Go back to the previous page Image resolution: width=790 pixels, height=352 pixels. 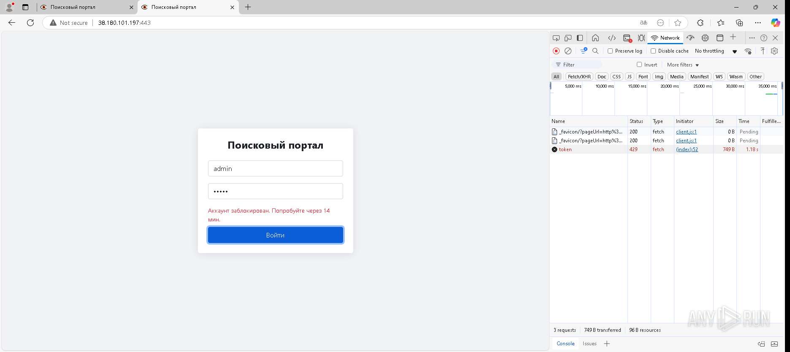[12, 23]
